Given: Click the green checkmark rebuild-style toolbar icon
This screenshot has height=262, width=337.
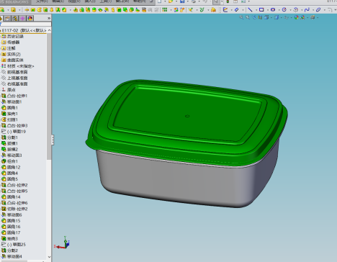Looking at the screenshot, I should click(202, 9).
